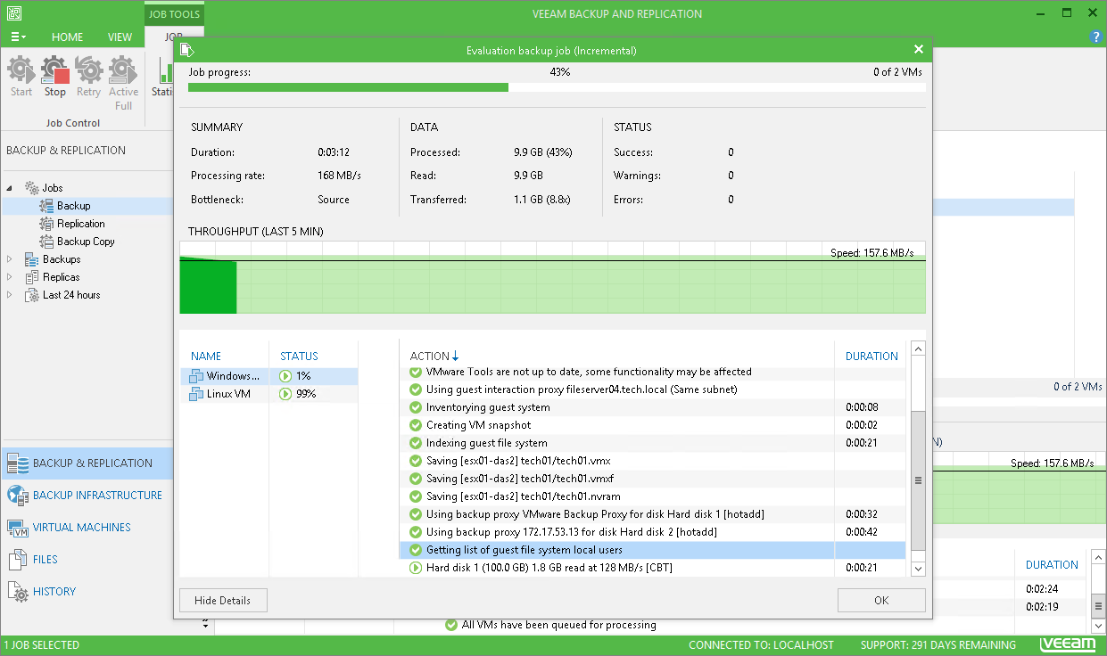Open FILES navigation view
The width and height of the screenshot is (1107, 656).
click(x=87, y=560)
